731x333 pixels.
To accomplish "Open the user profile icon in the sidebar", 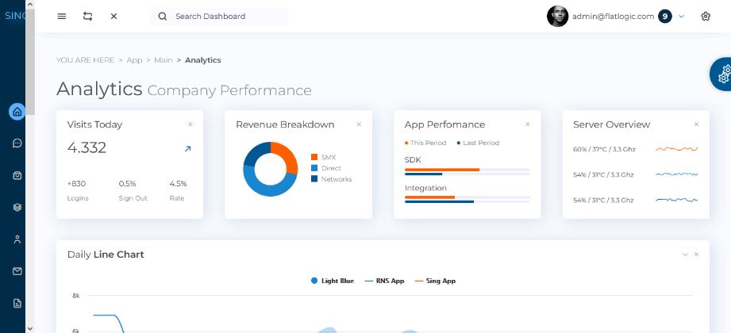I will (17, 239).
